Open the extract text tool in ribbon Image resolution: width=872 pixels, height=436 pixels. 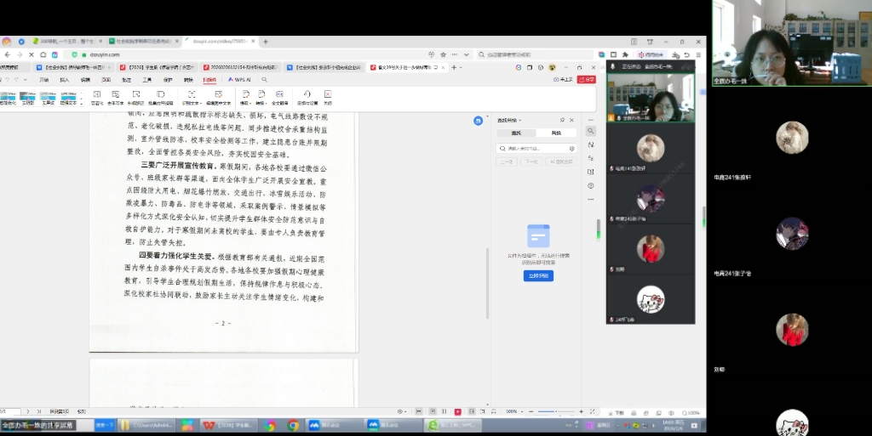191,96
